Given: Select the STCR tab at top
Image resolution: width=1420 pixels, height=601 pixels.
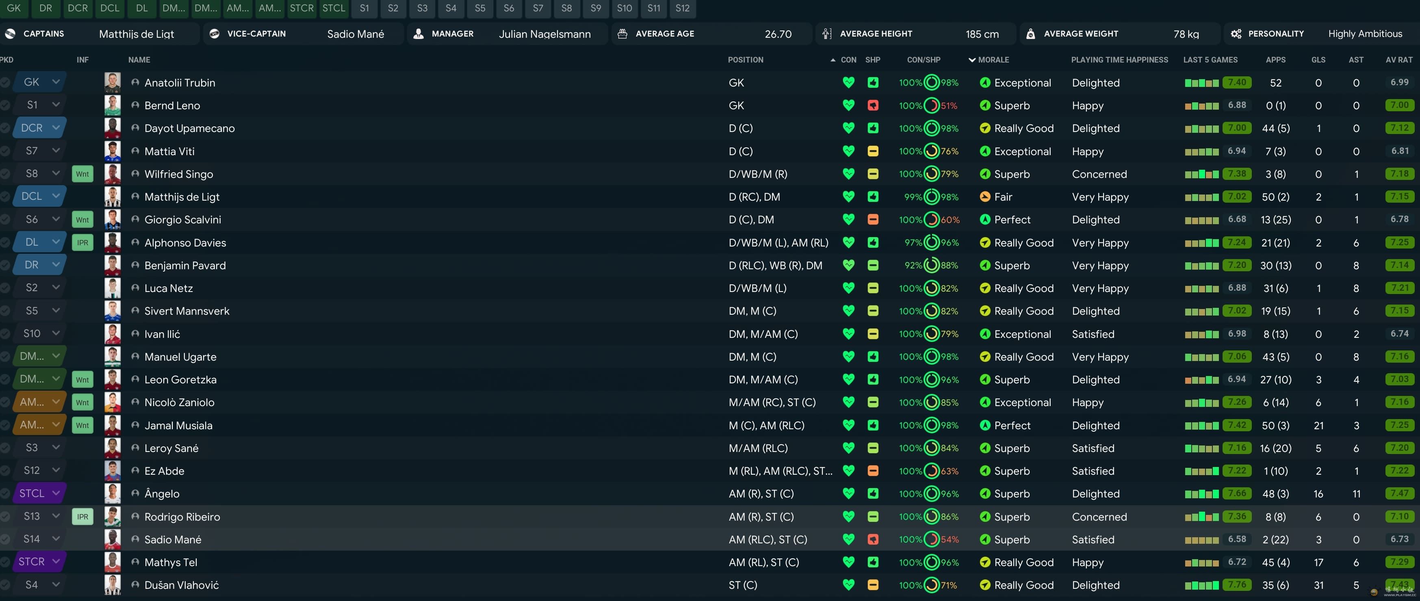Looking at the screenshot, I should pyautogui.click(x=301, y=8).
